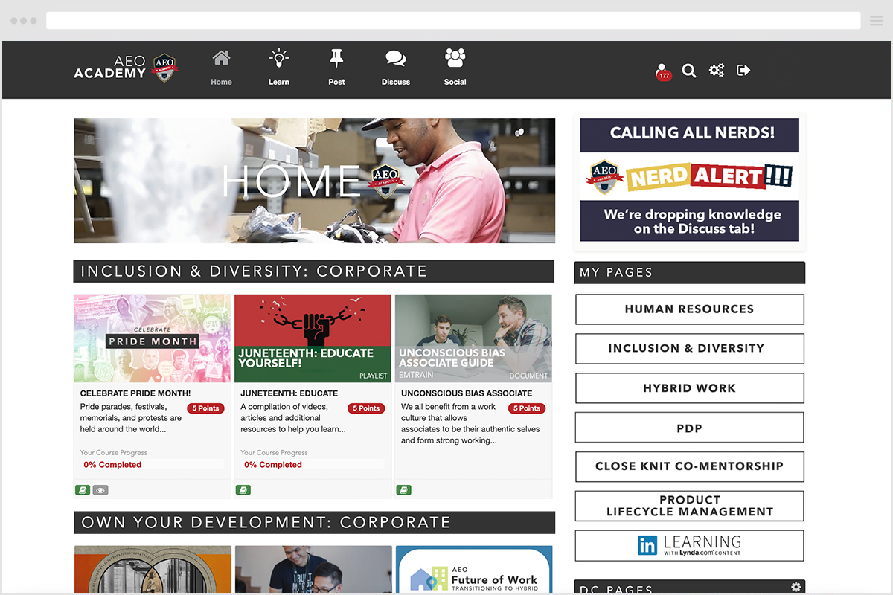Open the DC Pages gear icon
893x595 pixels.
click(x=796, y=586)
